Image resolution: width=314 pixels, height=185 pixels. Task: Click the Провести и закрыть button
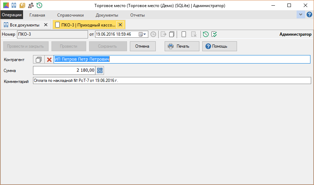pyautogui.click(x=26, y=46)
